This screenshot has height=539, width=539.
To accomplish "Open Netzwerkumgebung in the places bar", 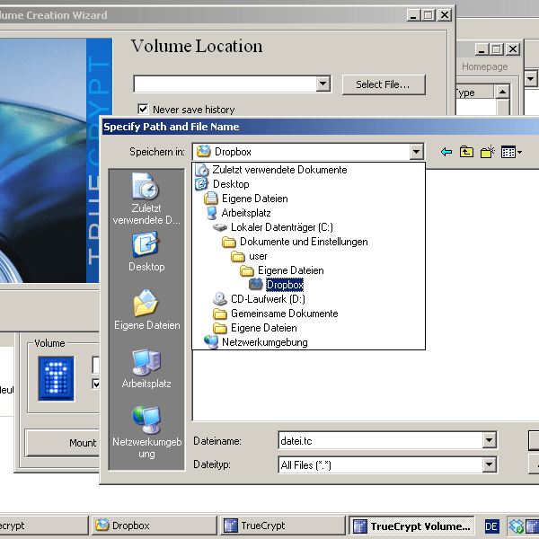I will click(146, 432).
